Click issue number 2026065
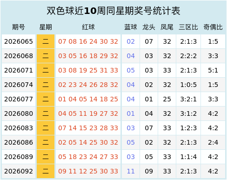This screenshot has width=227, height=180. coord(19,41)
